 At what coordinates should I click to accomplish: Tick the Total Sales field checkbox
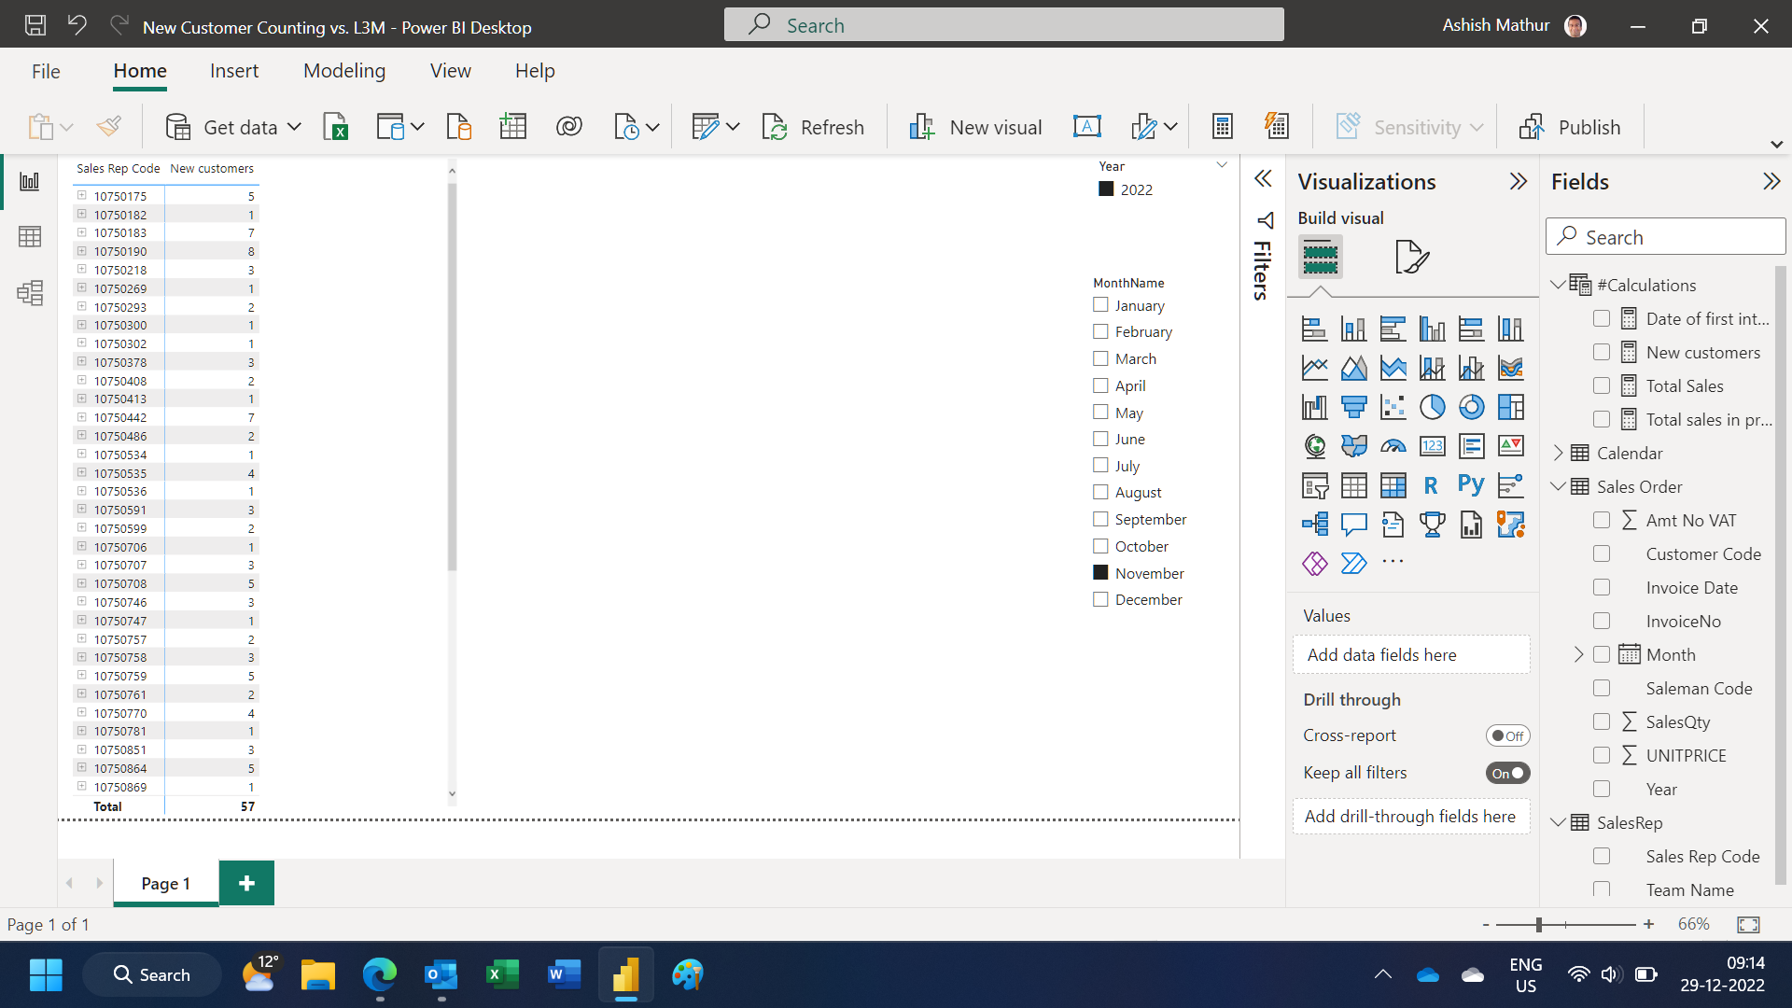tap(1602, 385)
